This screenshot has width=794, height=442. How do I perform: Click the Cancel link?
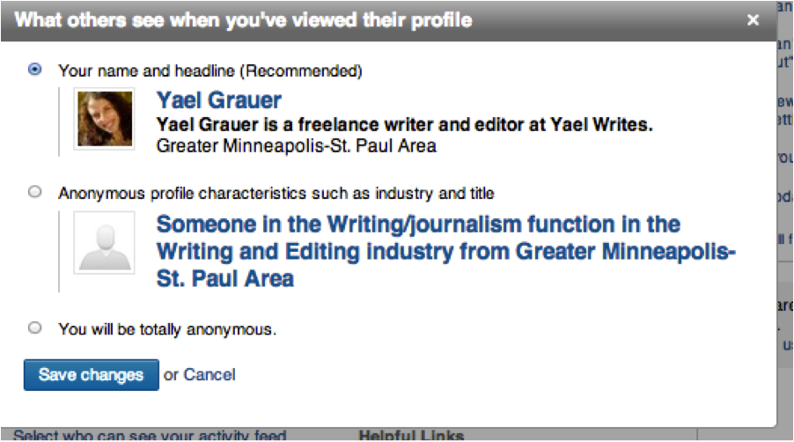pos(210,375)
